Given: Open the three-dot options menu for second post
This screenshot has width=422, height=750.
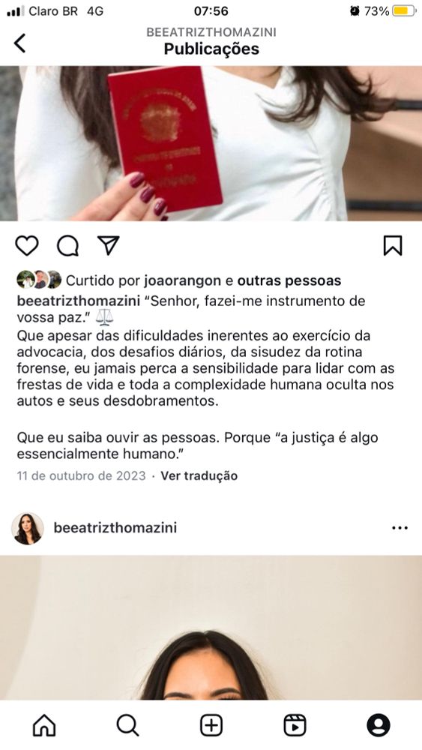Looking at the screenshot, I should [400, 528].
